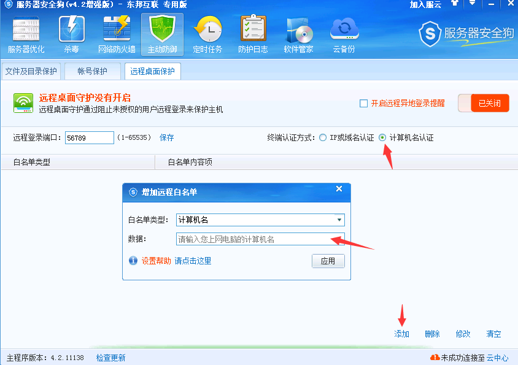
Task: Select the 远程桌面保护 tab
Action: click(153, 71)
